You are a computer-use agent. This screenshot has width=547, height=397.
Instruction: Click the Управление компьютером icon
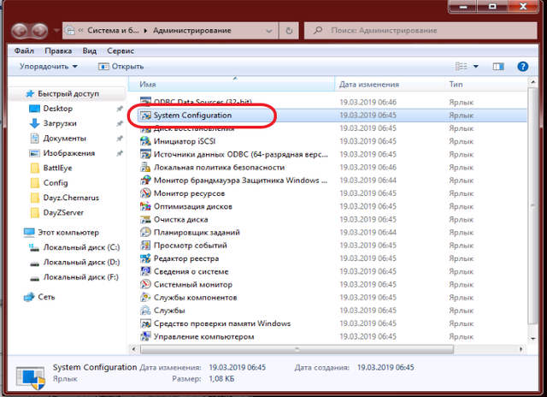click(x=145, y=336)
